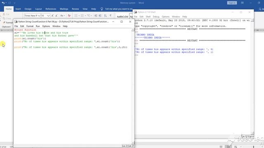Click the code line ending with count('his',0,15))

click(71, 47)
